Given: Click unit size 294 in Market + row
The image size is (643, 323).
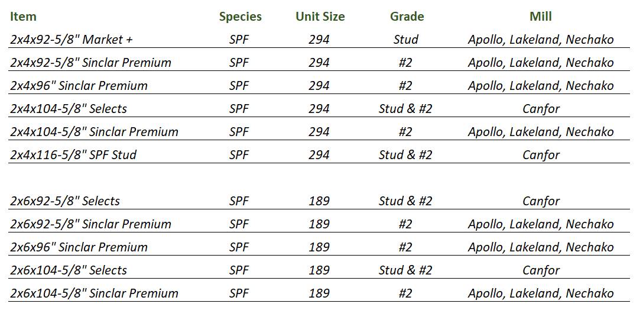Looking at the screenshot, I should tap(319, 40).
